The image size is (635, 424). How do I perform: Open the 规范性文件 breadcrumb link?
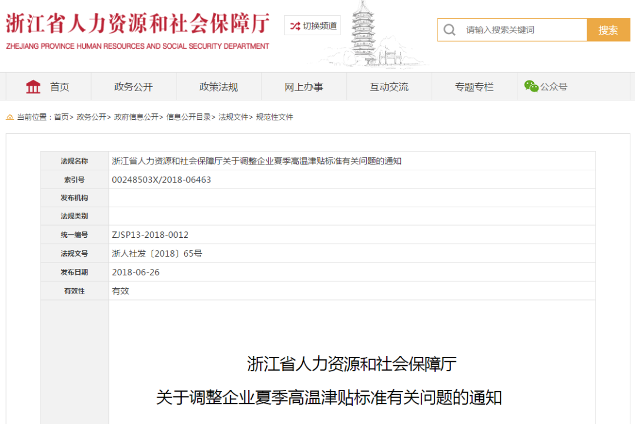click(x=273, y=117)
